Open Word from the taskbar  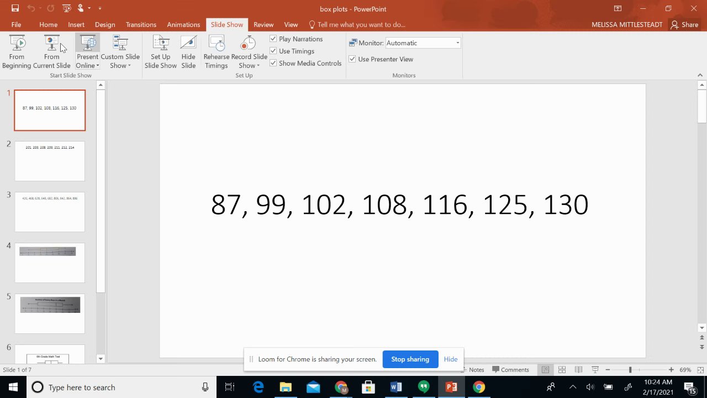pyautogui.click(x=396, y=387)
